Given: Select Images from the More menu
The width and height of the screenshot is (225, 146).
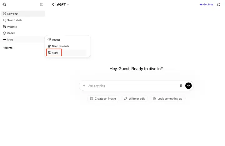Looking at the screenshot, I should click(x=67, y=40).
